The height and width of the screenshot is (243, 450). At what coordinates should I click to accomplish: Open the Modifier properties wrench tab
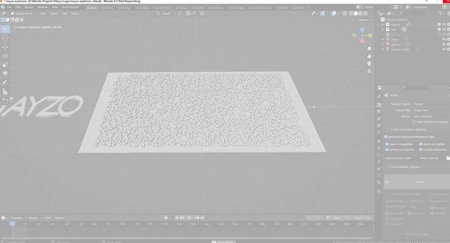(x=379, y=148)
